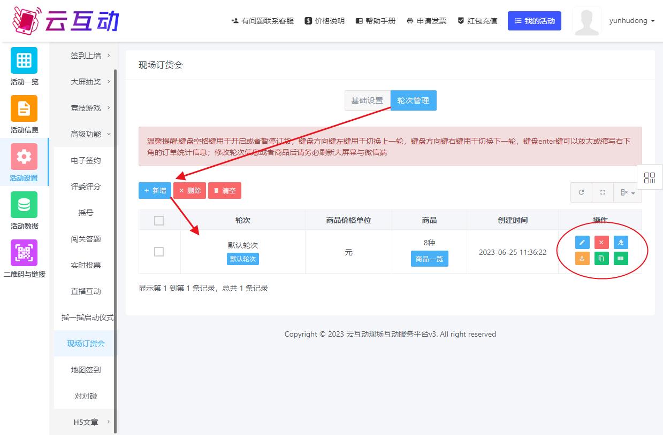Screen dimensions: 663x435
Task: Switch to the 基础设置 tab
Action: pyautogui.click(x=367, y=100)
